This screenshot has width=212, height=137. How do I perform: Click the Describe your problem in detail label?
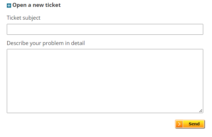tap(46, 43)
